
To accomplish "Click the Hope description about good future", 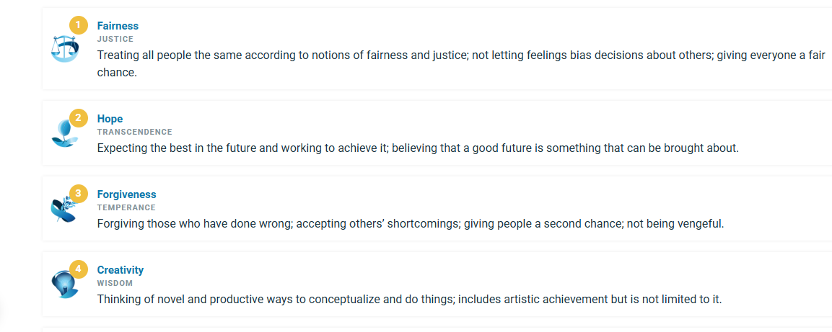I will (418, 148).
